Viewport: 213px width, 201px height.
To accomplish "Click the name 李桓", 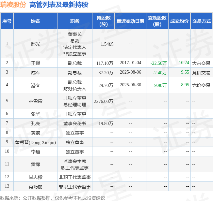I will tap(36, 152).
